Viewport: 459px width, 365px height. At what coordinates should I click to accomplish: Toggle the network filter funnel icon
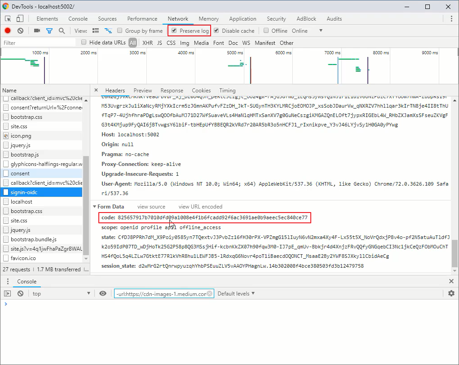[49, 30]
